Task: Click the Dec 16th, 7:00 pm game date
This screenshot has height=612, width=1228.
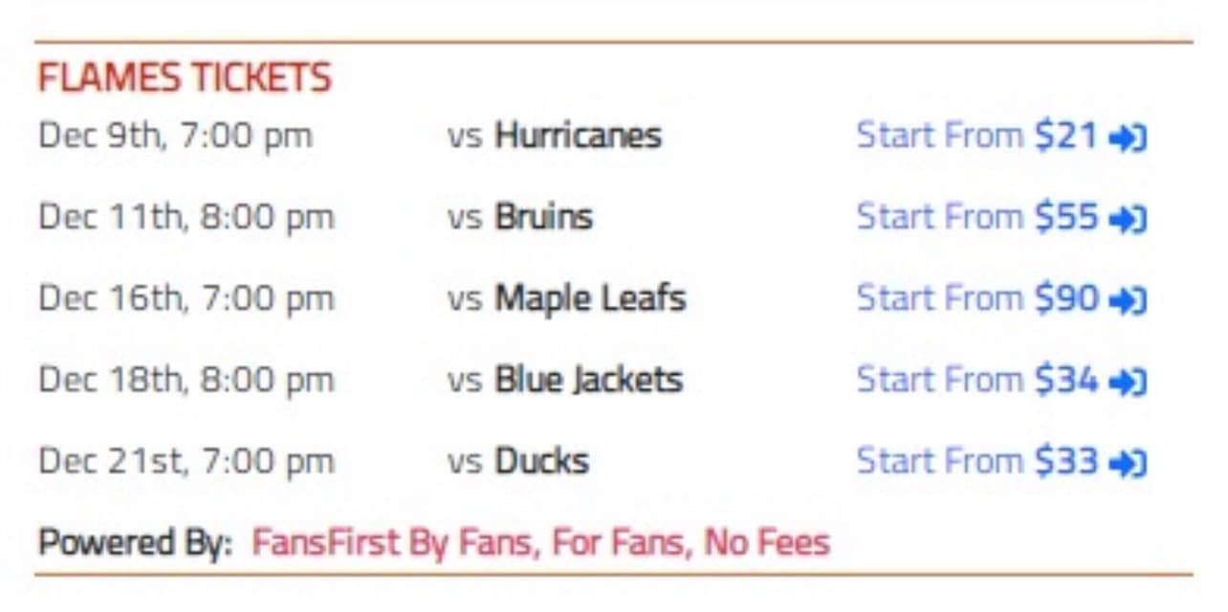Action: coord(186,298)
